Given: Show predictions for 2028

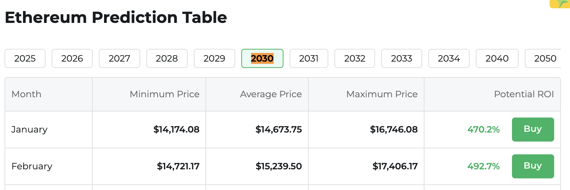Looking at the screenshot, I should 167,59.
